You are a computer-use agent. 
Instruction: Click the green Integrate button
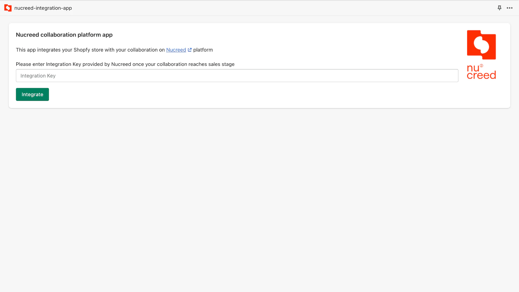click(32, 94)
